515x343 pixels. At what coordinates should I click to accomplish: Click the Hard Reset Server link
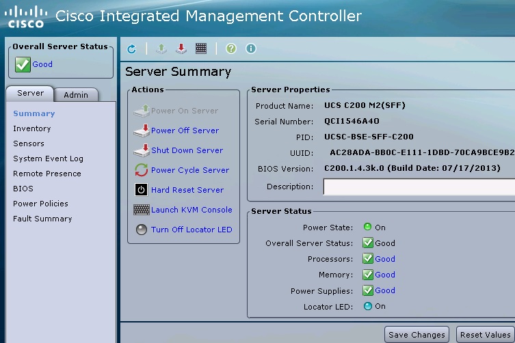pyautogui.click(x=187, y=190)
